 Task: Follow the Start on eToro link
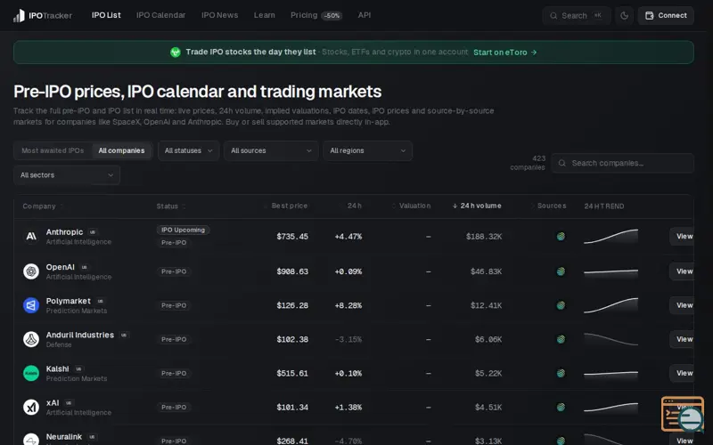[x=504, y=53]
